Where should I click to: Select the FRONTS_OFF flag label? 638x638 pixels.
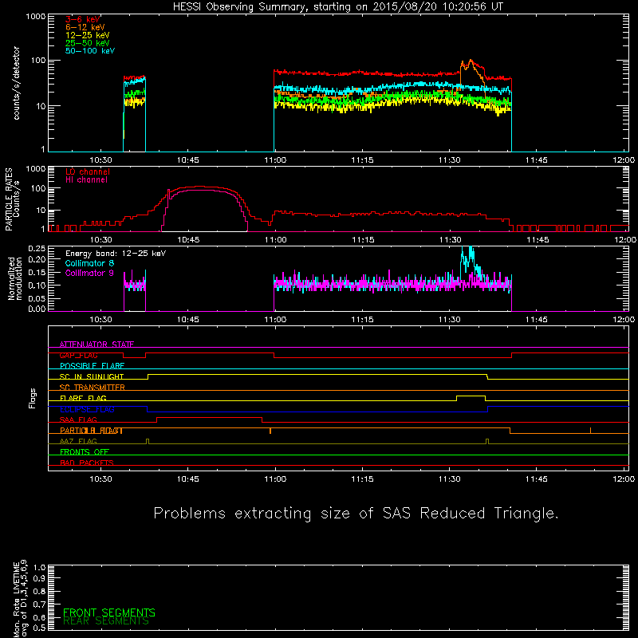(85, 452)
